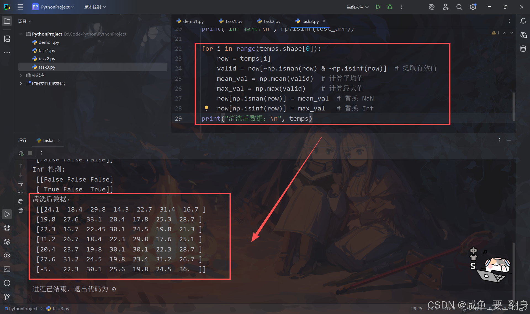Open the Structure tool window icon

[7, 39]
